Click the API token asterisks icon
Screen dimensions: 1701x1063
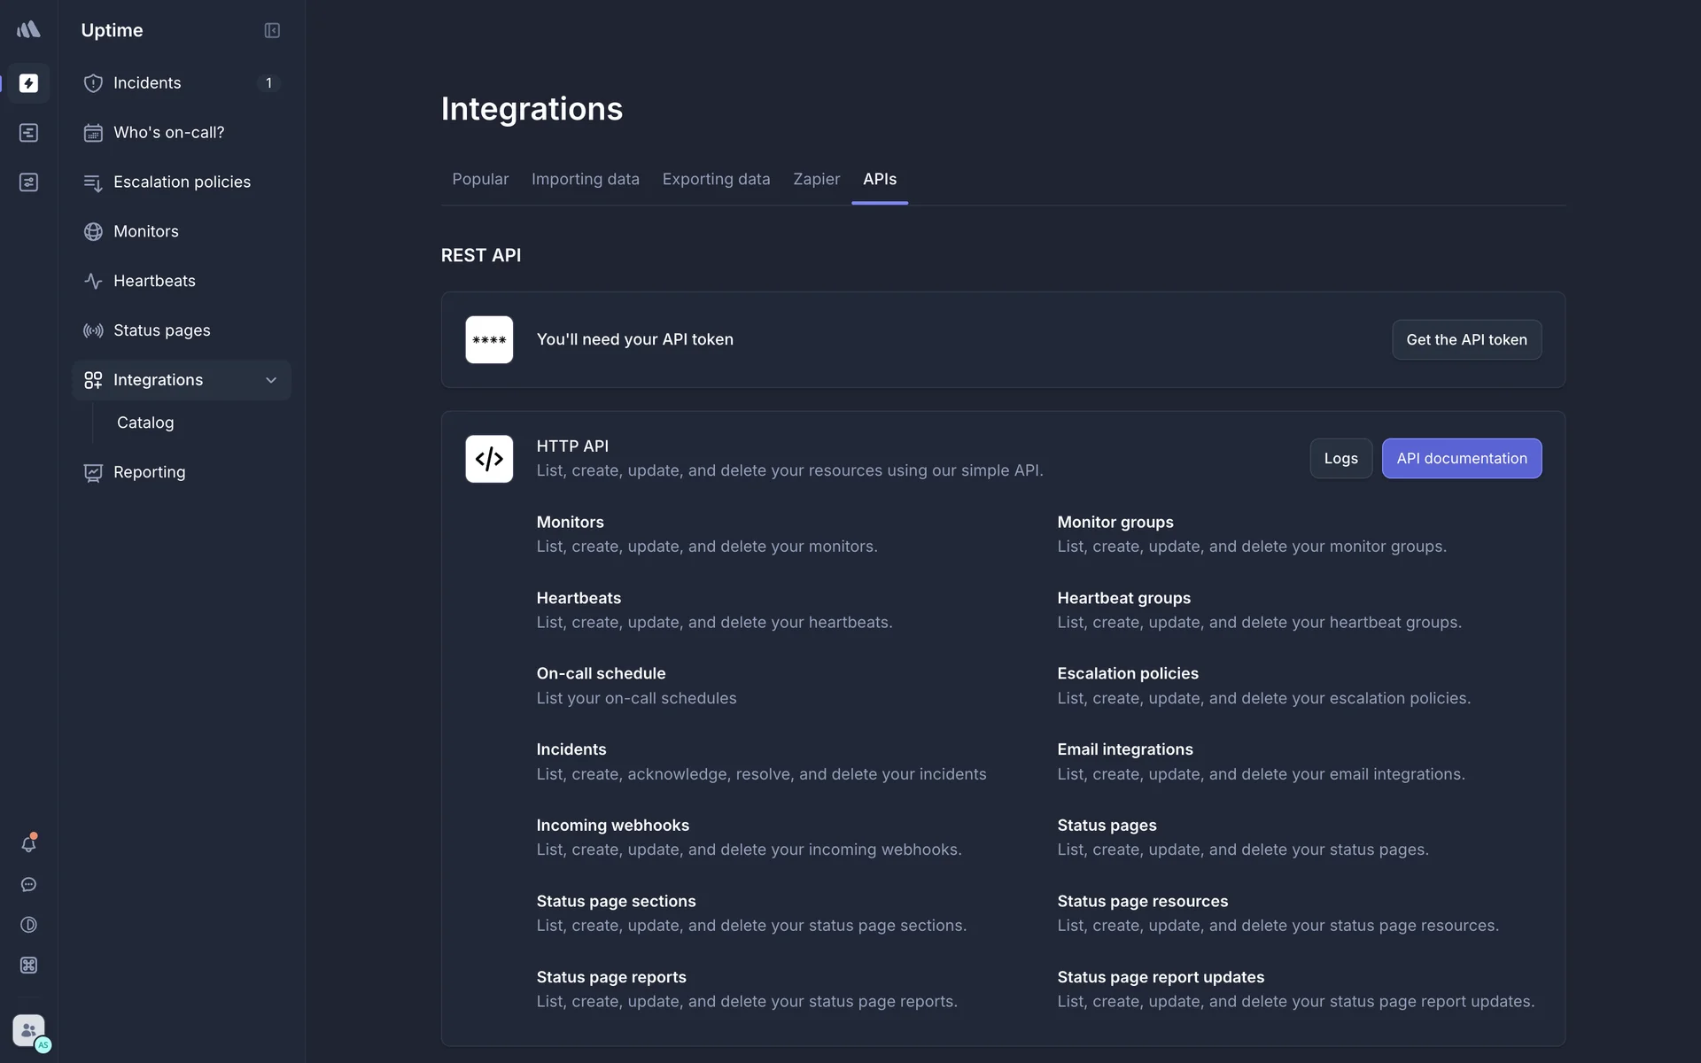click(489, 340)
